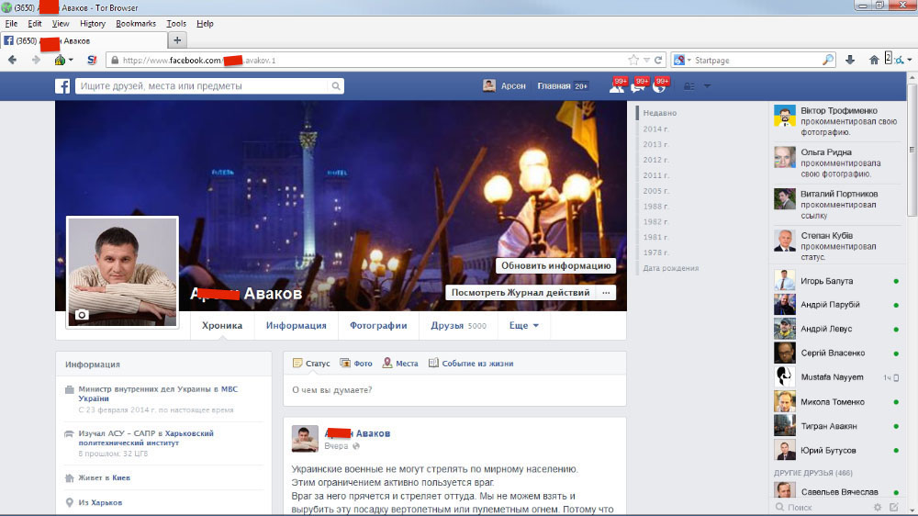918x516 pixels.
Task: Click the Facebook logo icon
Action: point(63,86)
